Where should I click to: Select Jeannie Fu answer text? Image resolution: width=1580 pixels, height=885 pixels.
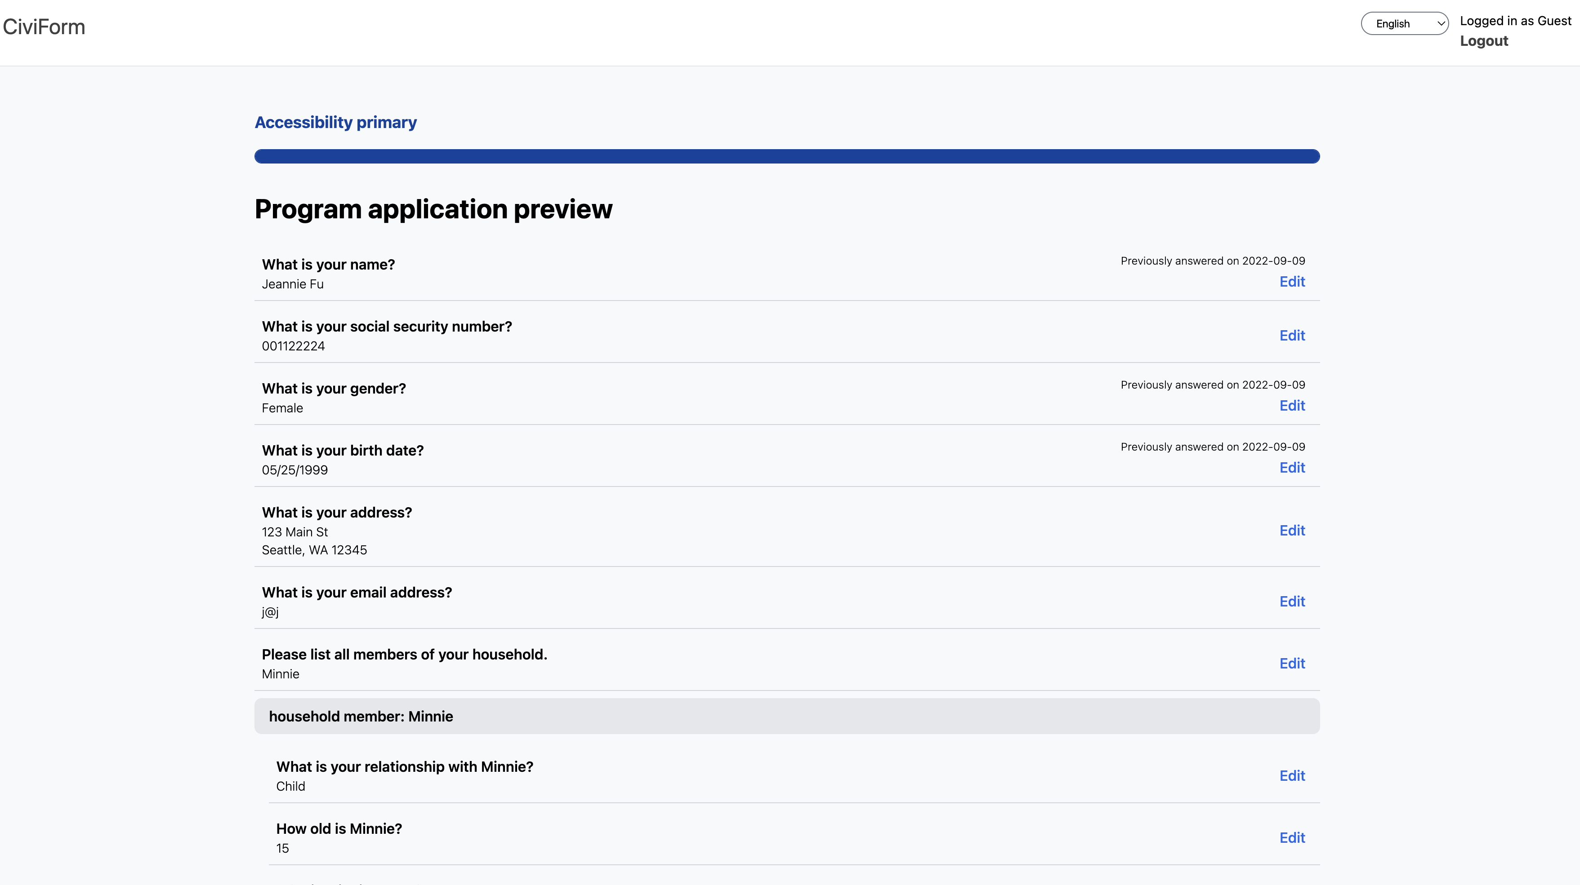[293, 284]
